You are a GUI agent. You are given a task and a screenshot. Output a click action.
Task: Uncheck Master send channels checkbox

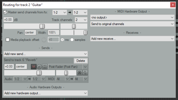tap(5, 12)
